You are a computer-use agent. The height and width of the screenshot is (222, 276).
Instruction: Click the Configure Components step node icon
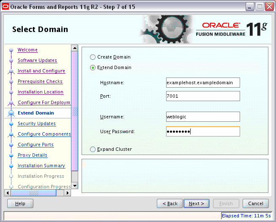coord(11,135)
